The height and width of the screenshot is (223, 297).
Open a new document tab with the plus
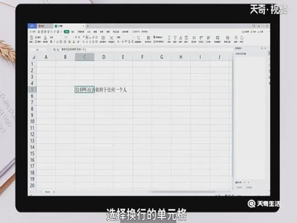88,26
